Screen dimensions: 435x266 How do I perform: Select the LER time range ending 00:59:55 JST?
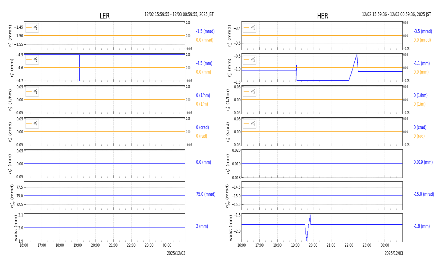point(179,14)
